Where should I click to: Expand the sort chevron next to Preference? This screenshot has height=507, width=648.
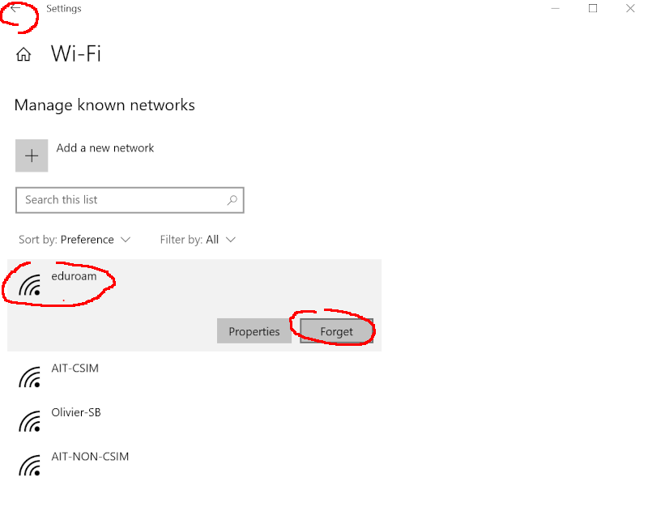(x=126, y=240)
